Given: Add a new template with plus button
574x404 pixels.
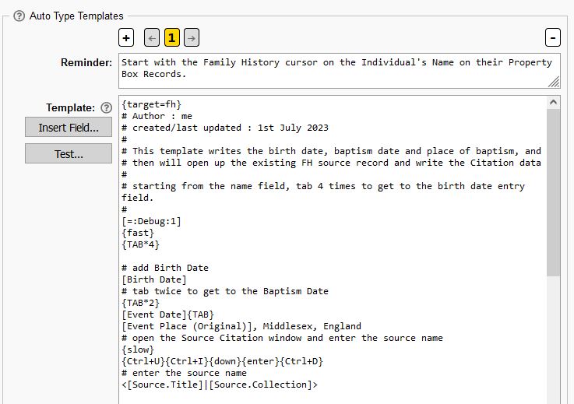Looking at the screenshot, I should pos(126,37).
